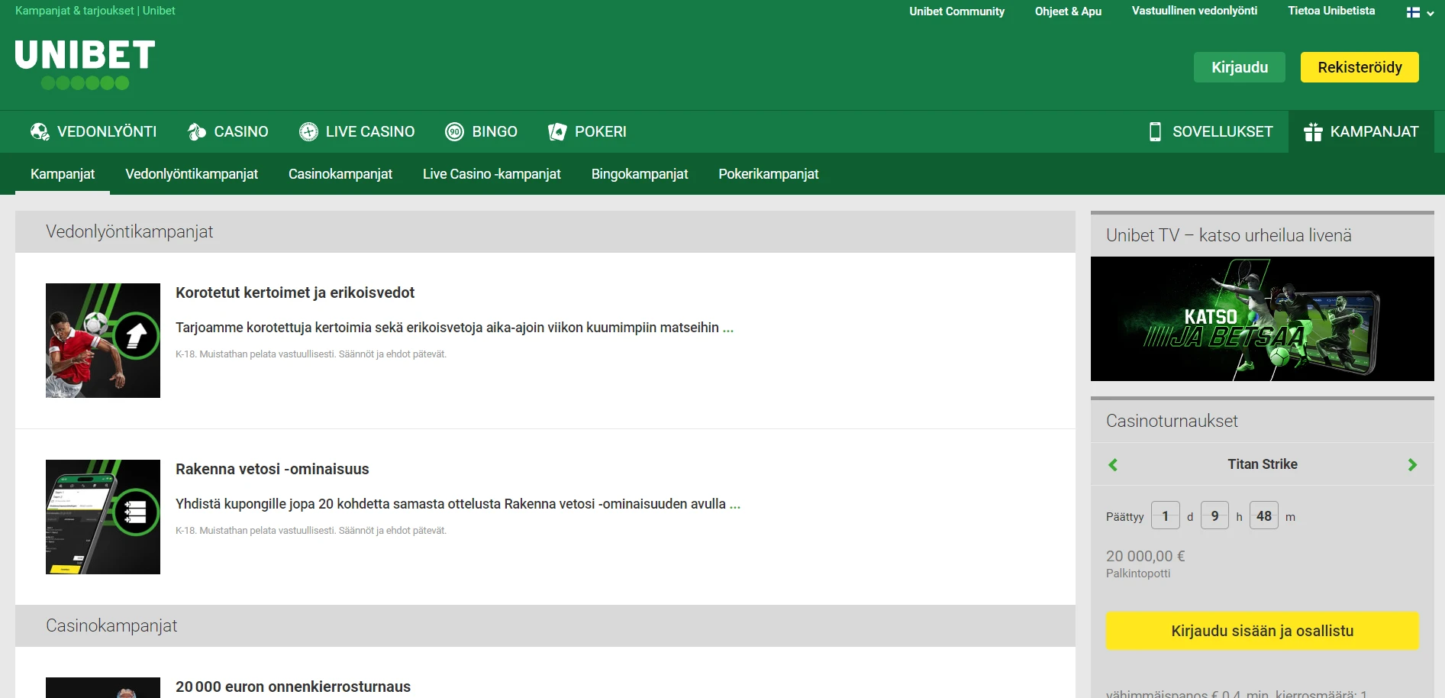Click the Casino cherries icon

197,132
